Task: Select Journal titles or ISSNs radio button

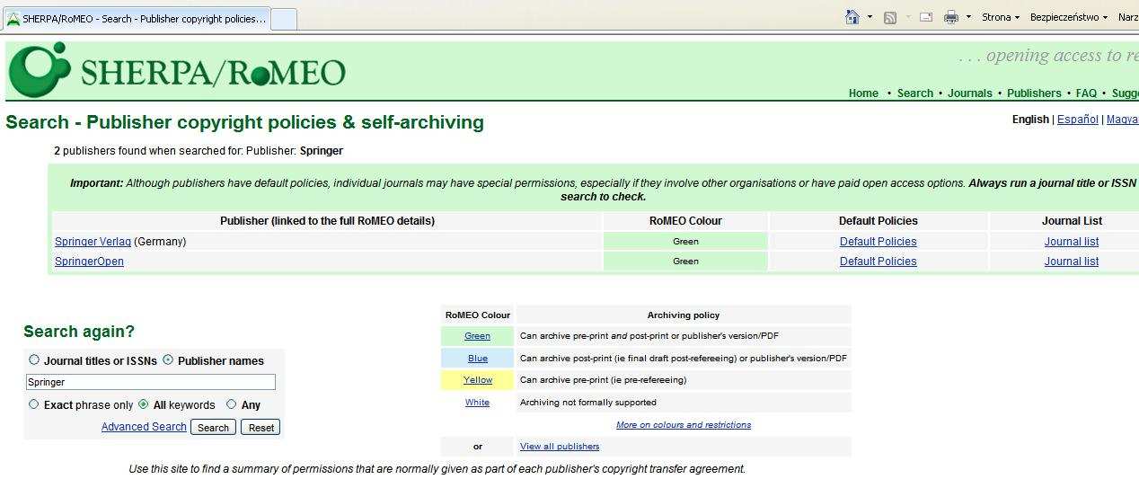Action: point(34,359)
